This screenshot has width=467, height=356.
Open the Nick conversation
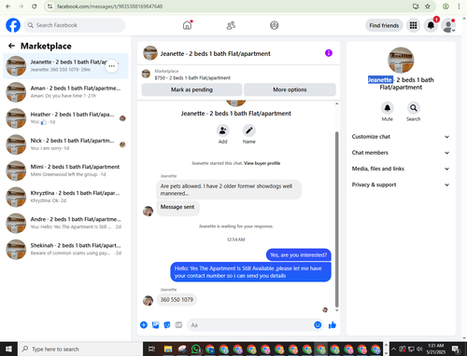click(x=65, y=144)
